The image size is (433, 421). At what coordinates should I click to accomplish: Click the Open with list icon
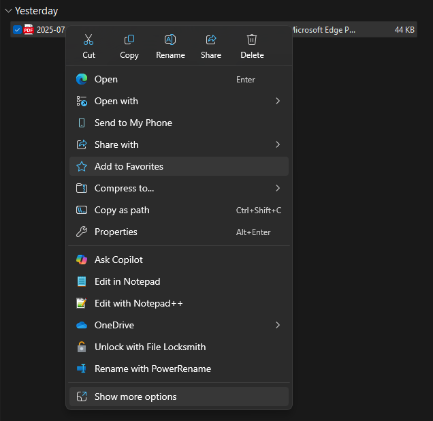[x=82, y=101]
